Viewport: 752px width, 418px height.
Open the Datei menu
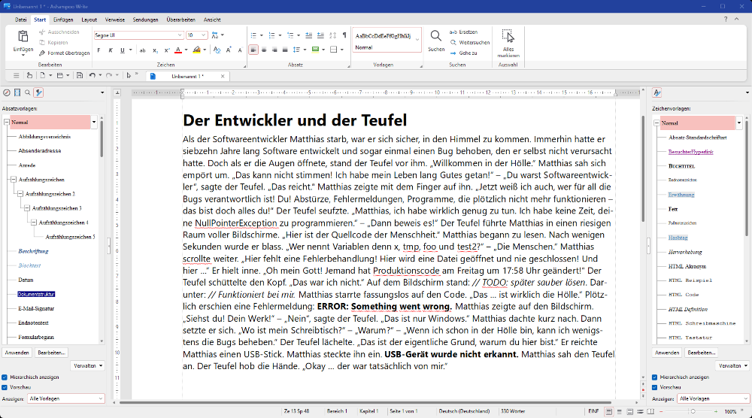pos(20,20)
